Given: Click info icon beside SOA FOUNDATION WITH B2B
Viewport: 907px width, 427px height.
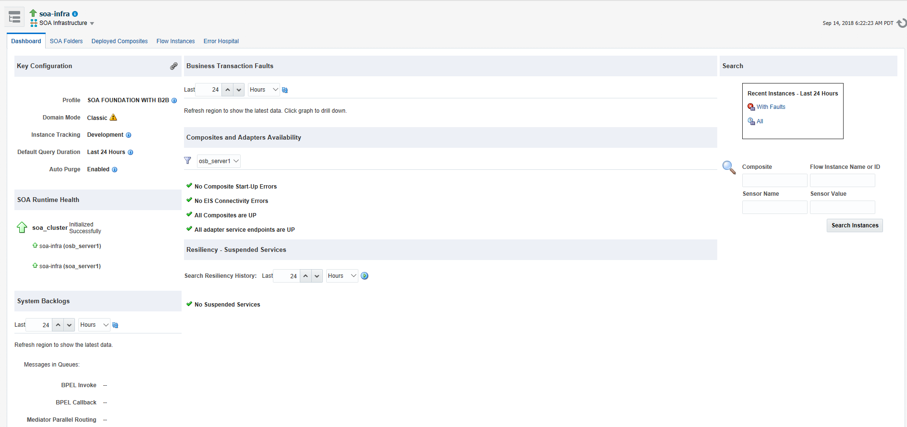Looking at the screenshot, I should click(x=174, y=101).
